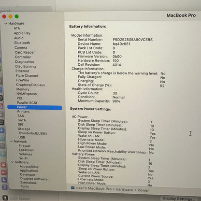Select Volumes under Network
The height and width of the screenshot is (201, 201).
point(26,154)
